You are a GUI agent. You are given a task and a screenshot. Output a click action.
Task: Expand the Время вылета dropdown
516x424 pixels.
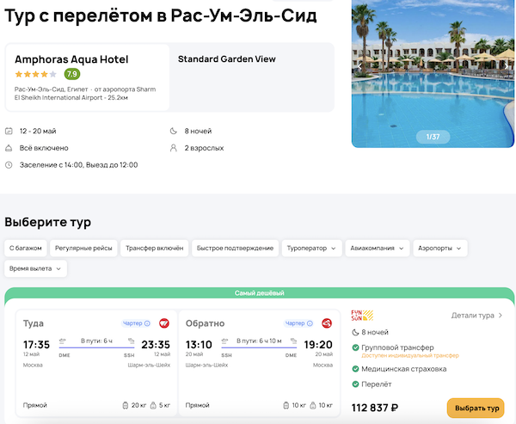click(x=35, y=268)
